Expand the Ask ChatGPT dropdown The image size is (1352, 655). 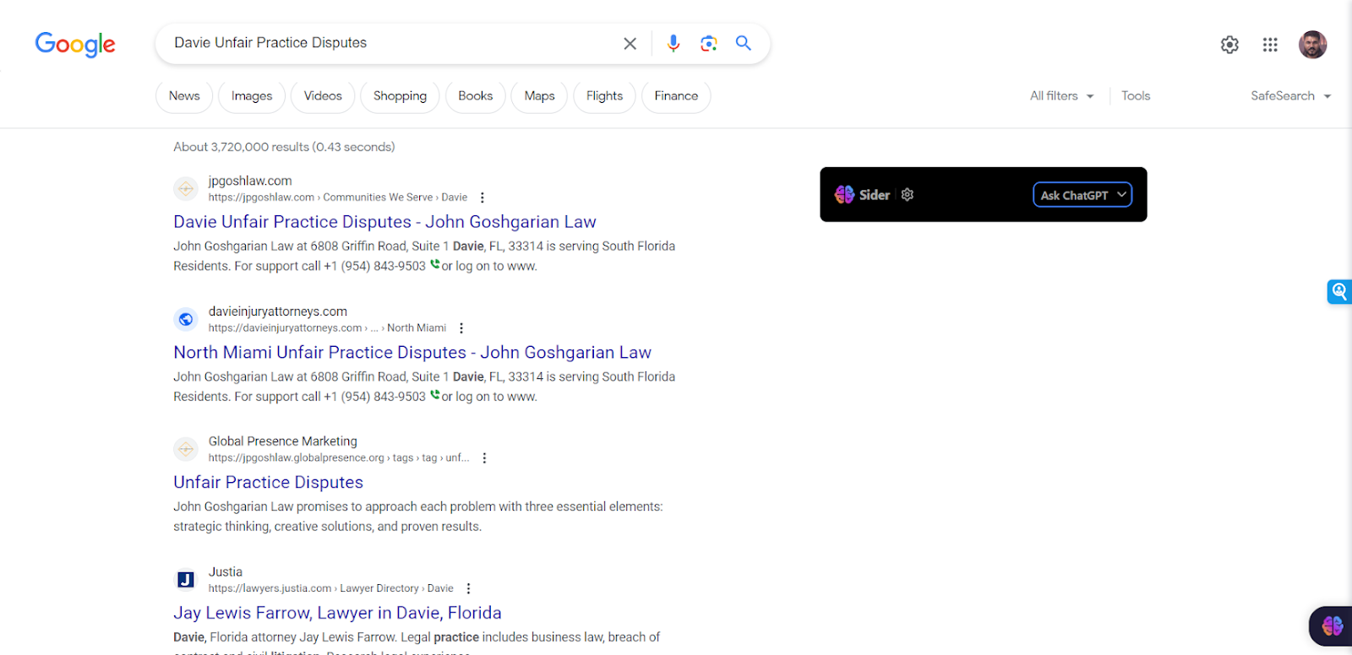tap(1082, 195)
